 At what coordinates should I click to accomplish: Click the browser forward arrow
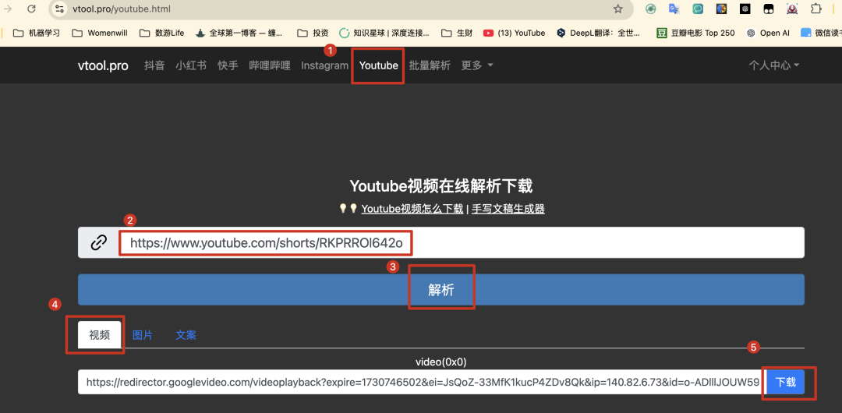click(x=8, y=9)
